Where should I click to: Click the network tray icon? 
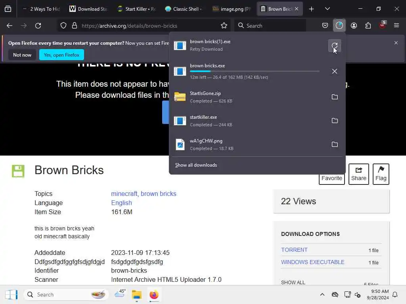click(347, 294)
